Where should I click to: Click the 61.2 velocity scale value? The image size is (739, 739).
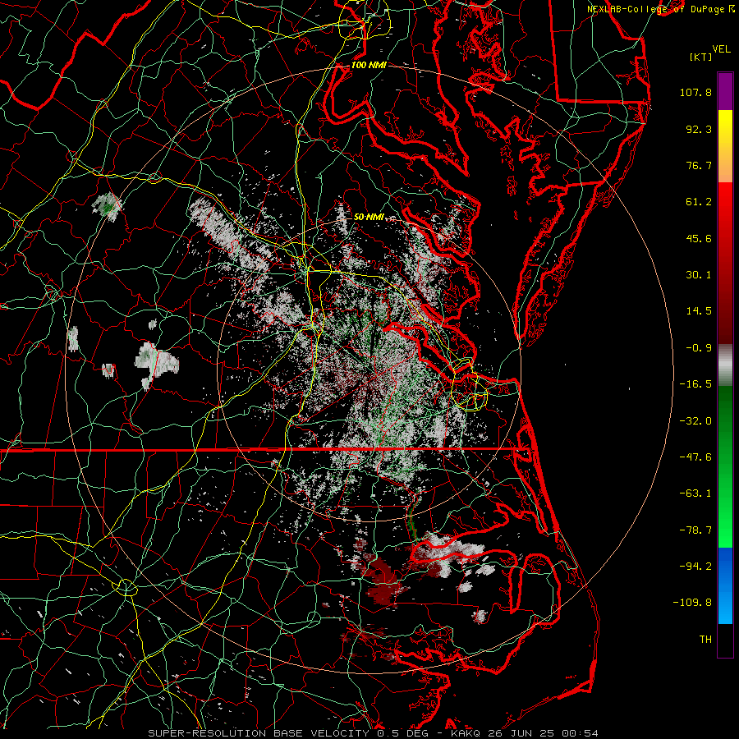tap(699, 202)
